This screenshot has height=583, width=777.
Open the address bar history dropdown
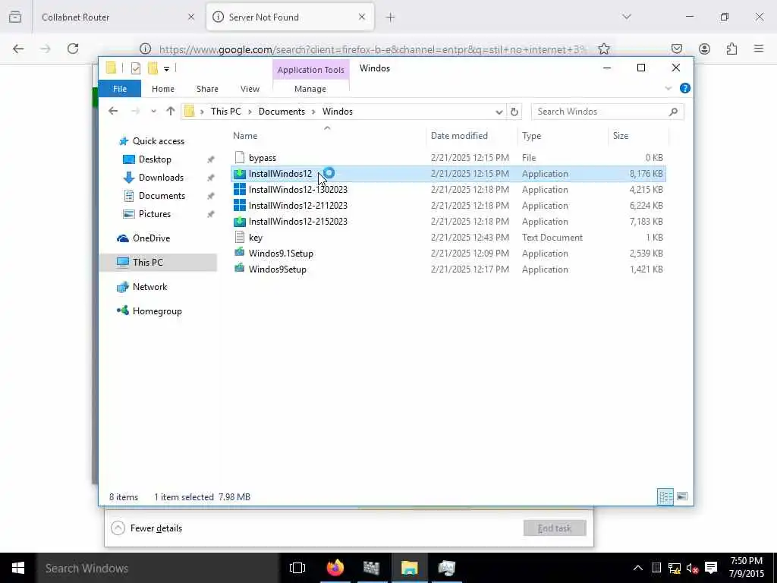coord(499,112)
